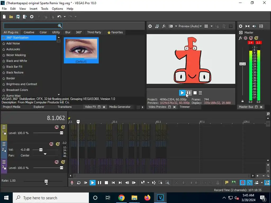Image resolution: width=271 pixels, height=203 pixels.
Task: Favorite the Black and White plug-in star
Action: (x=4, y=61)
